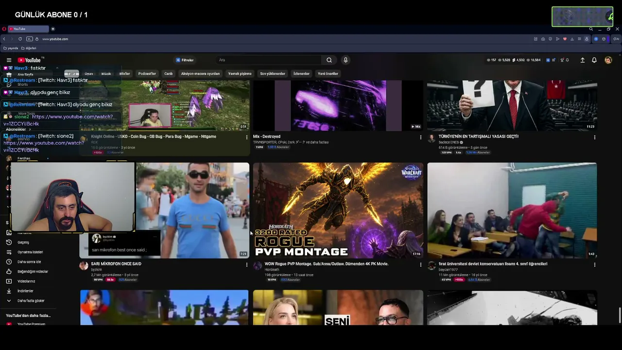Viewport: 622px width, 350px height.
Task: Open options menu for WOW Rogue PVP Montage
Action: click(420, 265)
